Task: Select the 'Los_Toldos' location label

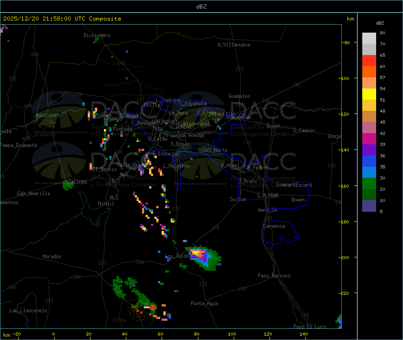Action: [x=178, y=256]
